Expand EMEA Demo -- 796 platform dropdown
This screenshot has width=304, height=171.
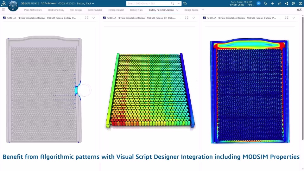[253, 5]
